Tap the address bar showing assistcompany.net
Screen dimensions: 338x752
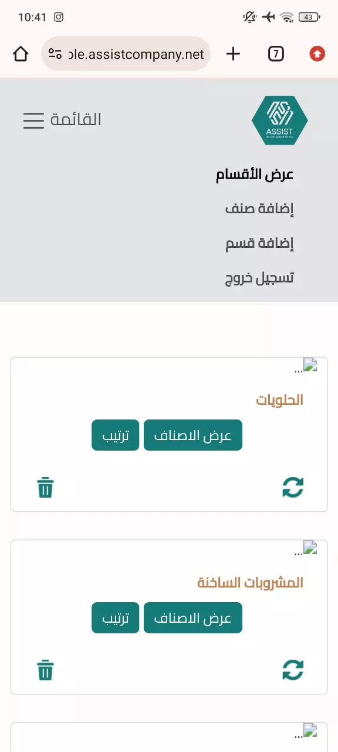pyautogui.click(x=135, y=53)
